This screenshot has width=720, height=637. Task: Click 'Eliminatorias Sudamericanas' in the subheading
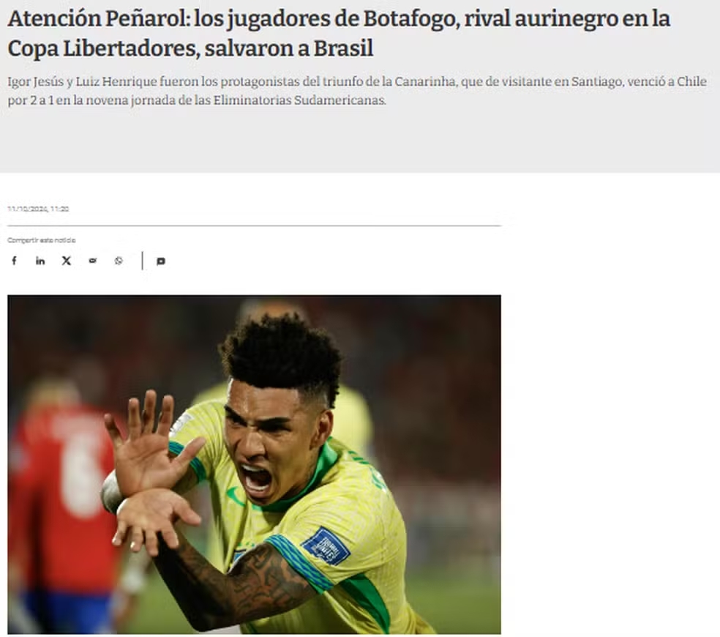299,100
